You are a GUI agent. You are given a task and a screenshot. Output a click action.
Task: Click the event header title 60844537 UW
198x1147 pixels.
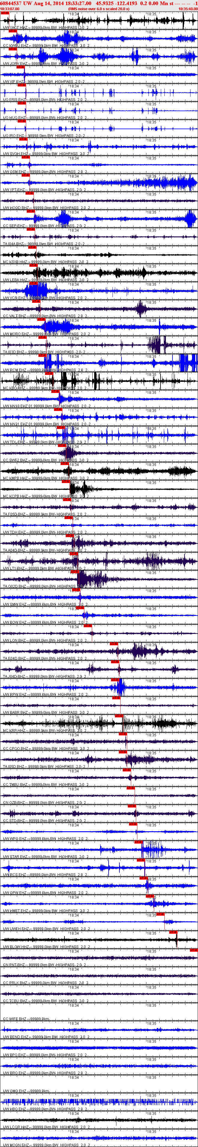pyautogui.click(x=16, y=3)
